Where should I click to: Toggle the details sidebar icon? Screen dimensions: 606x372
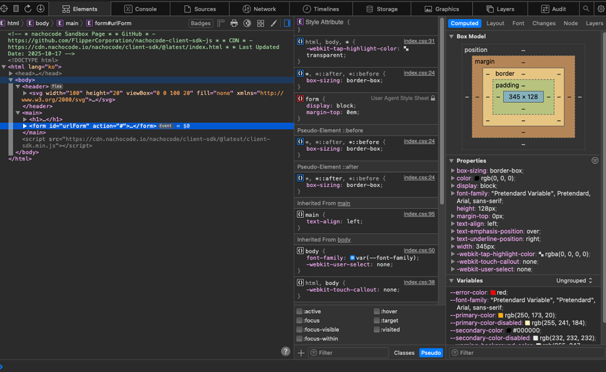pos(287,23)
